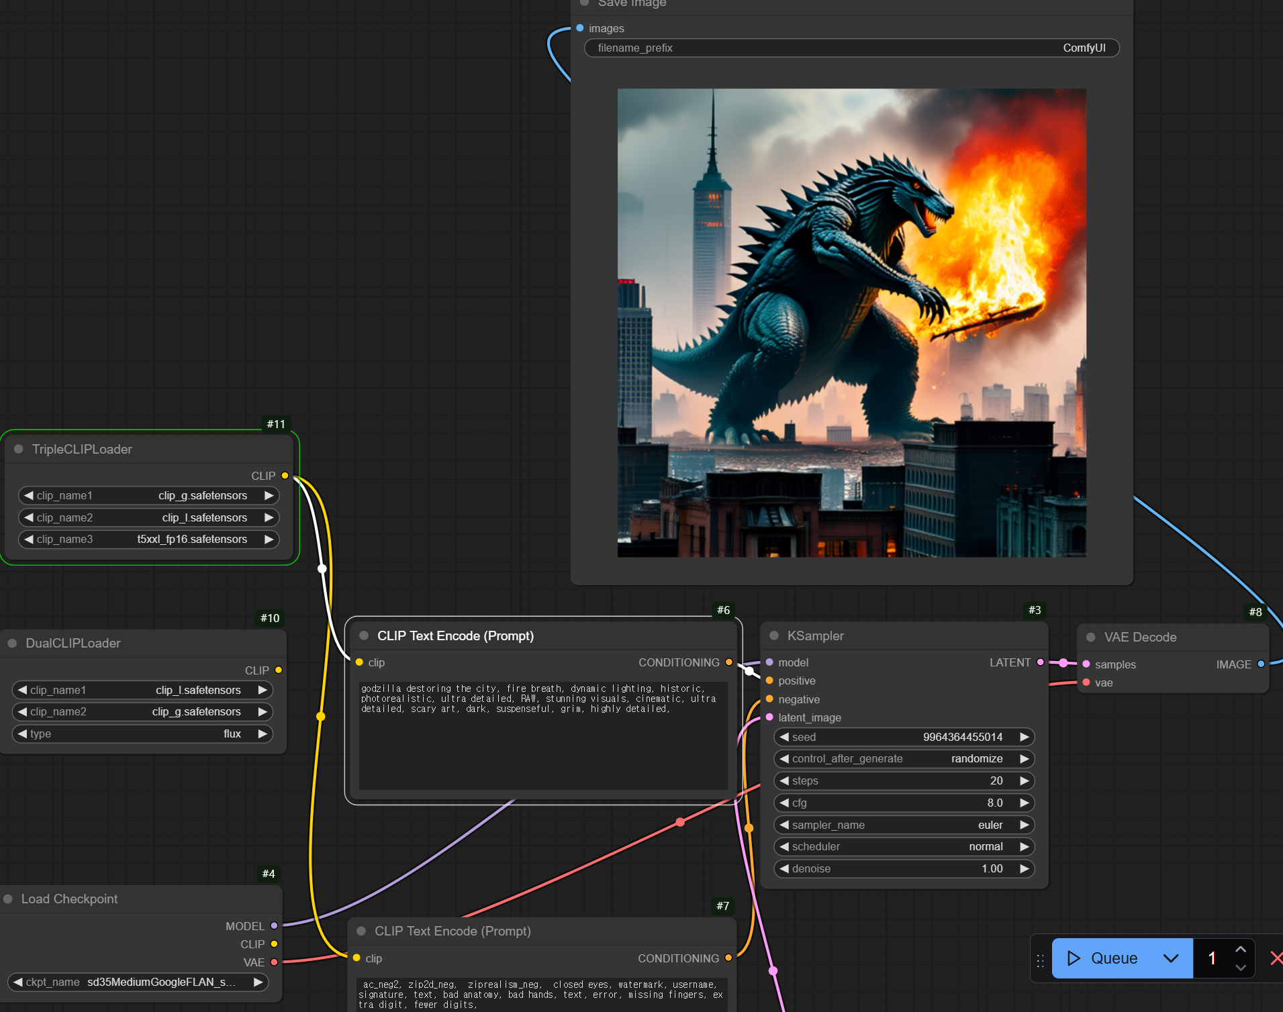
Task: Click the negative prompt text area
Action: pyautogui.click(x=542, y=995)
